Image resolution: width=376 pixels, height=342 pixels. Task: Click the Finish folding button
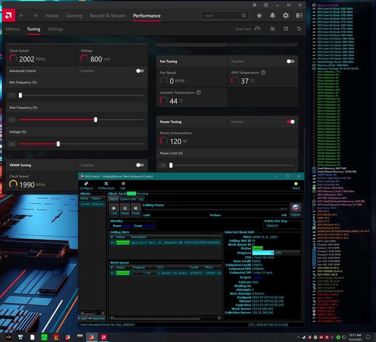tap(136, 209)
